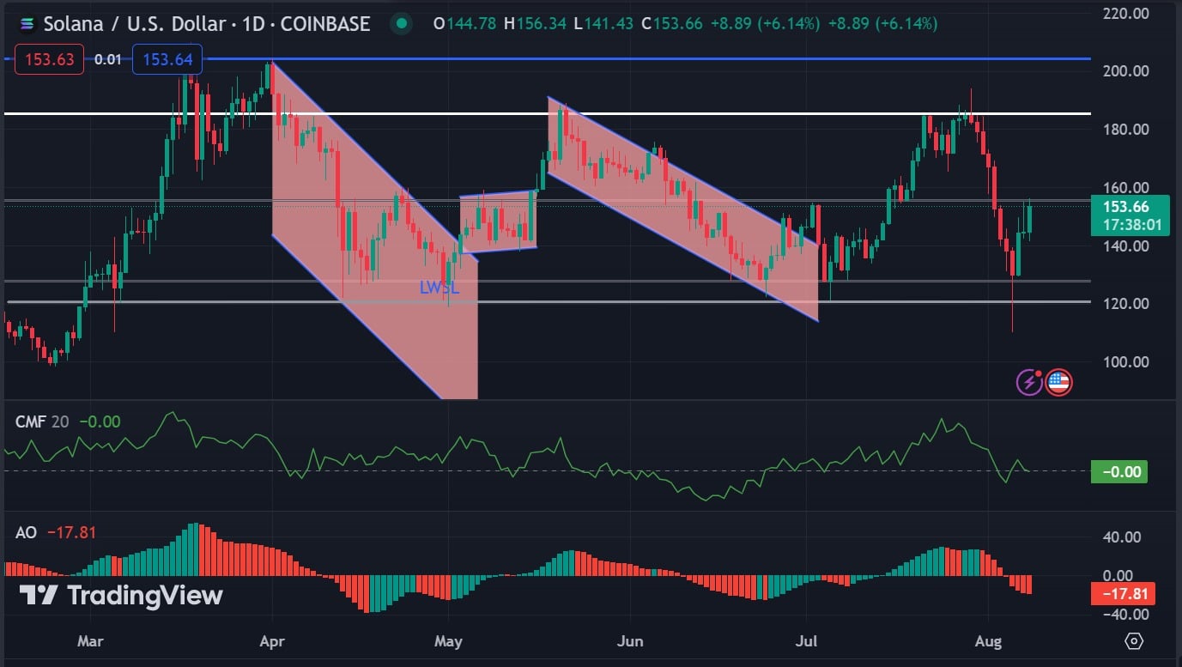Viewport: 1182px width, 667px height.
Task: Click the green -0.00 CMF scale tag
Action: pos(1119,471)
